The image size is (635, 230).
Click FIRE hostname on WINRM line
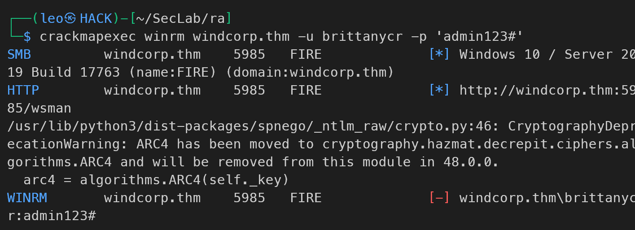click(x=306, y=198)
